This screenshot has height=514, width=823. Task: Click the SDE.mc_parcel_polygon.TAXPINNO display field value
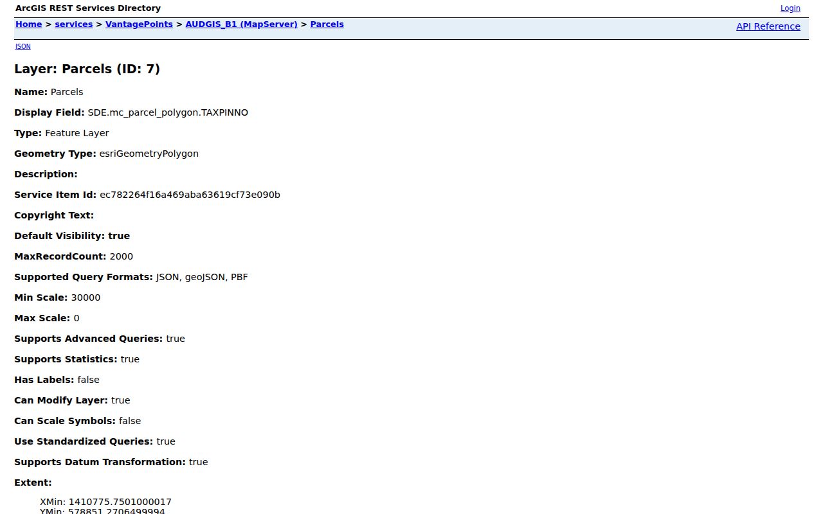pos(168,112)
